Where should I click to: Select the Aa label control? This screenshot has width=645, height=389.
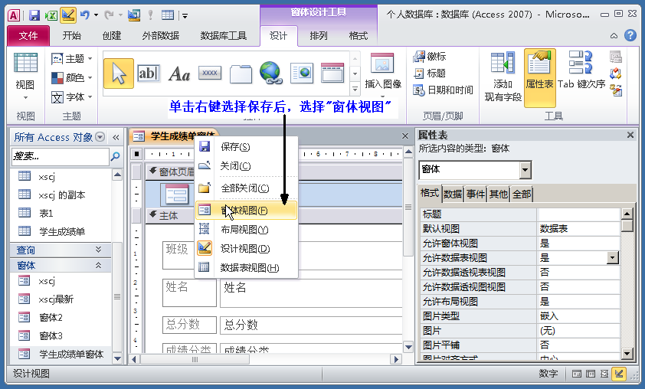[179, 74]
